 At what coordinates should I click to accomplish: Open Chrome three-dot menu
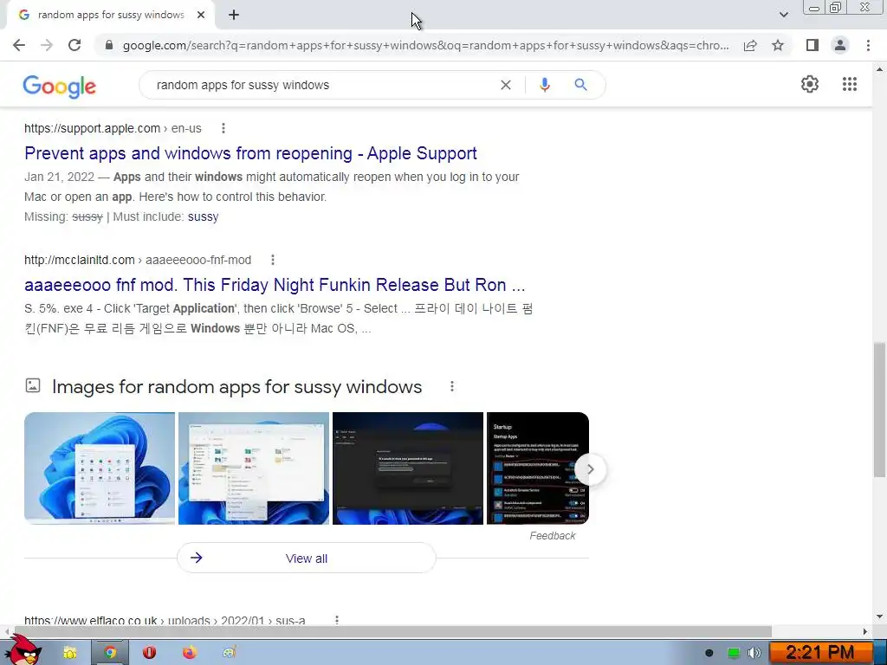click(868, 45)
